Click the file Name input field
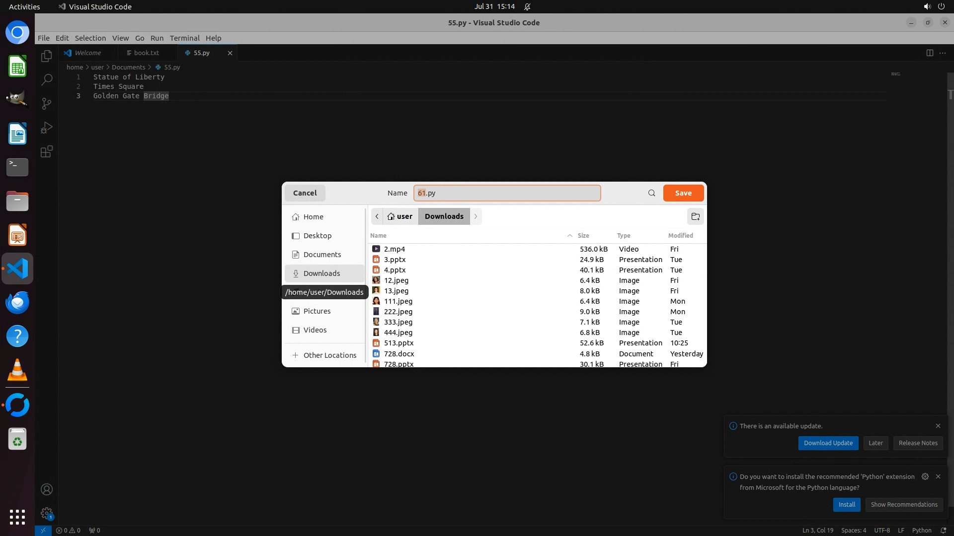 tap(507, 193)
